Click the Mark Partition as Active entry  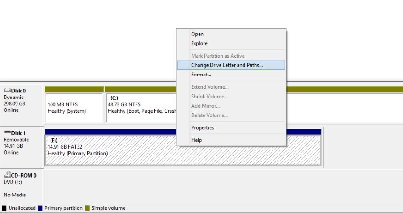click(x=218, y=56)
